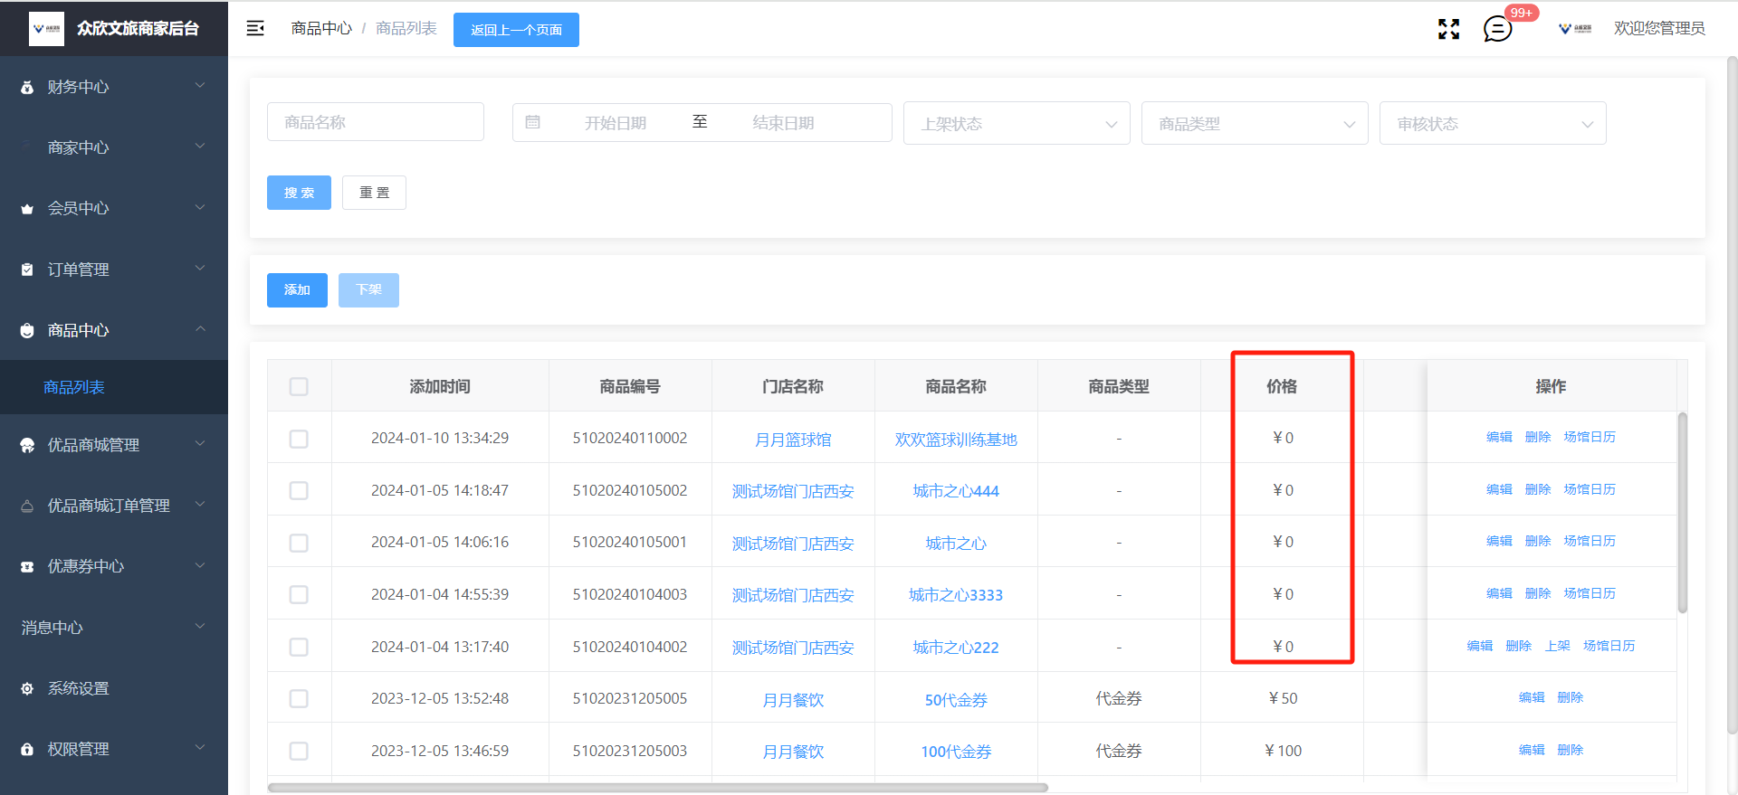Viewport: 1738px width, 795px height.
Task: Click the 众欣文旅 logo in sidebar header
Action: tap(46, 28)
